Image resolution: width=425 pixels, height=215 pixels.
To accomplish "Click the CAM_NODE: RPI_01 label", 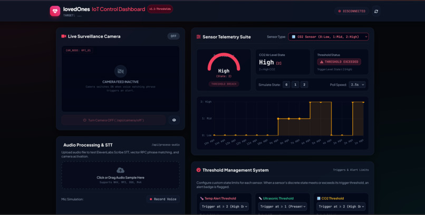I will [x=78, y=51].
